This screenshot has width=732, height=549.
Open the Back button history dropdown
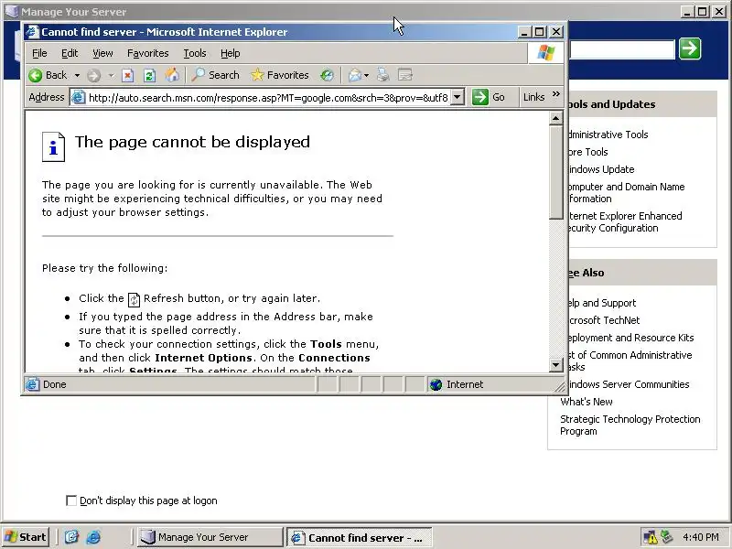77,75
